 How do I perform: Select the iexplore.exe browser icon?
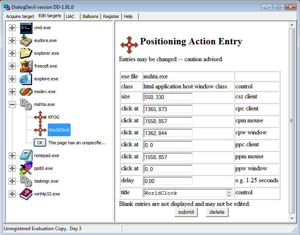pyautogui.click(x=26, y=79)
